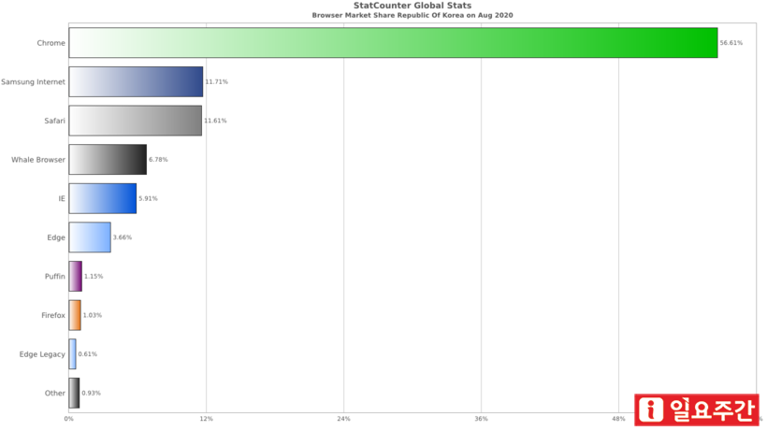This screenshot has width=767, height=431.
Task: Select the 'Whale Browser' axis label
Action: click(x=38, y=160)
